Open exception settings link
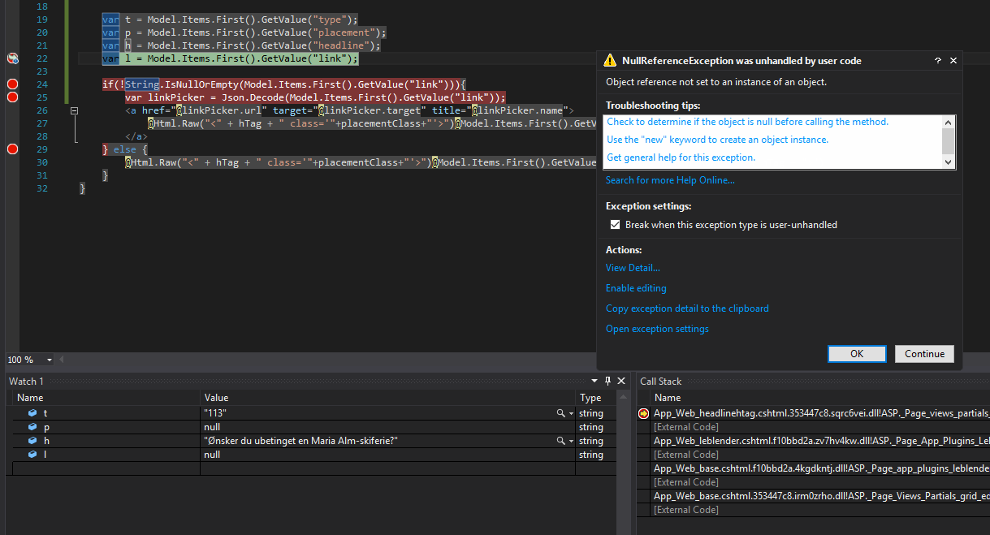990x535 pixels. point(657,329)
